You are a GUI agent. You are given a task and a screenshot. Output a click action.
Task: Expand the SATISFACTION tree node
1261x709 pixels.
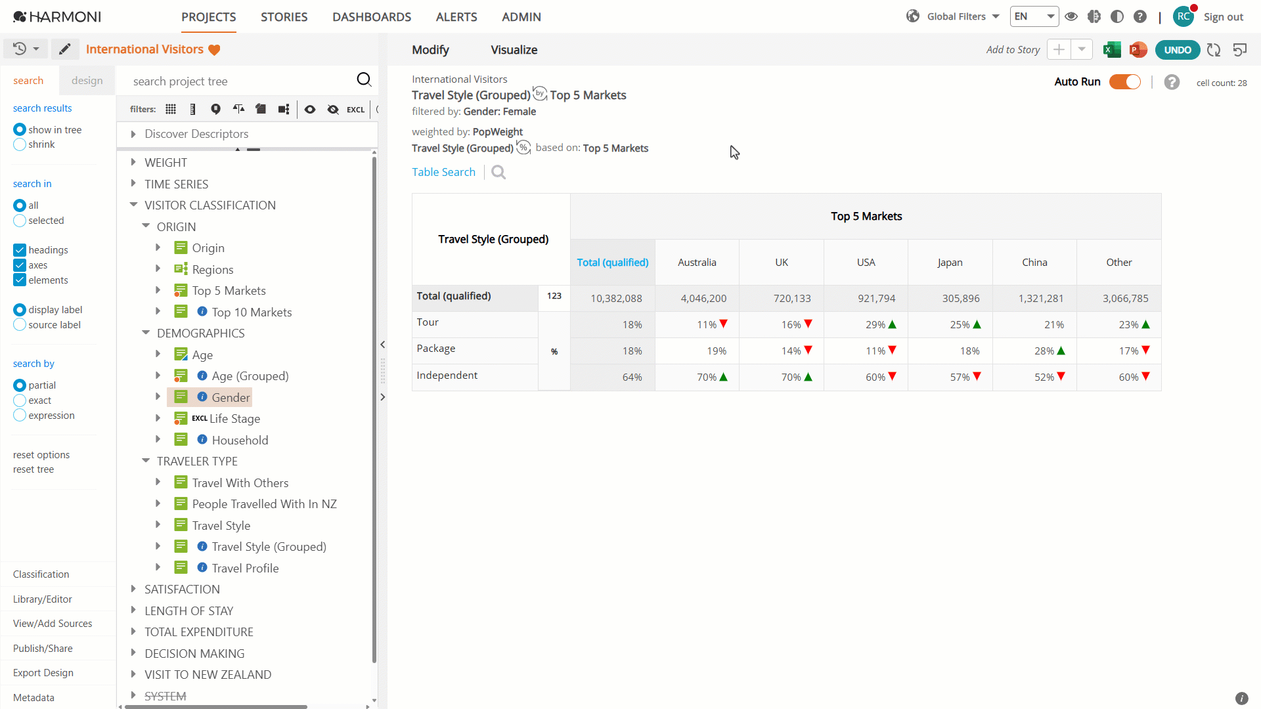tap(133, 589)
